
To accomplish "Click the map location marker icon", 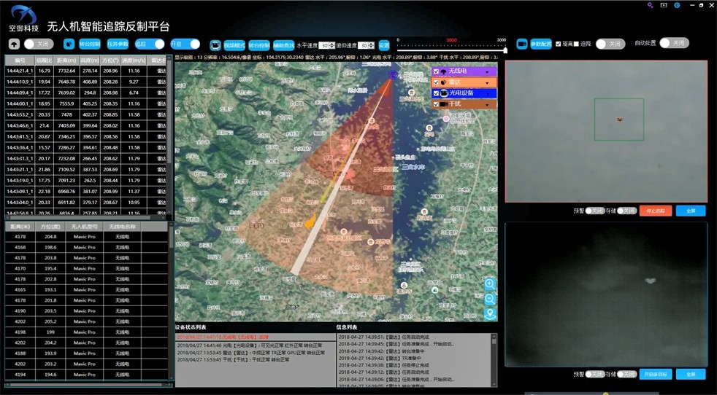I will 490,314.
